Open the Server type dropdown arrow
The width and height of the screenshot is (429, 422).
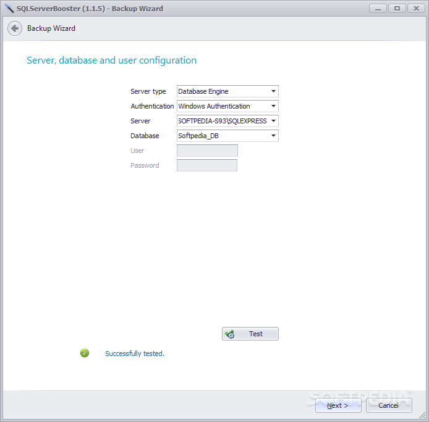pyautogui.click(x=273, y=91)
